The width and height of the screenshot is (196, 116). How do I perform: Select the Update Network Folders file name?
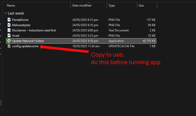[28, 41]
